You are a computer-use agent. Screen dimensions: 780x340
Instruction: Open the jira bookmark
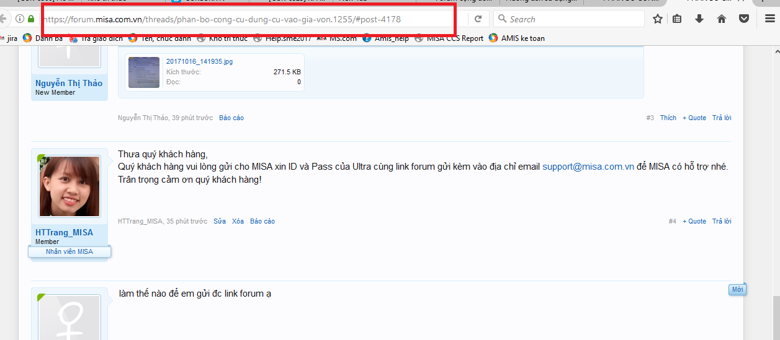click(9, 38)
